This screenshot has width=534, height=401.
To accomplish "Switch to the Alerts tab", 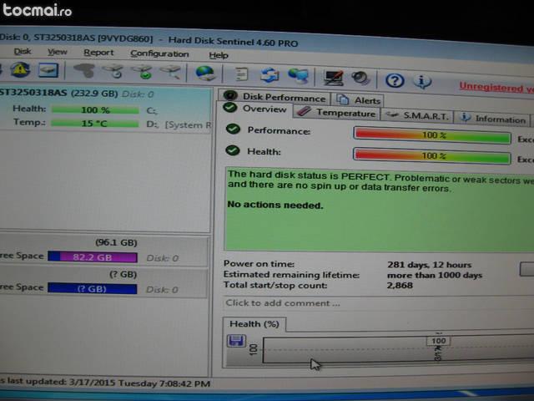I will [358, 100].
